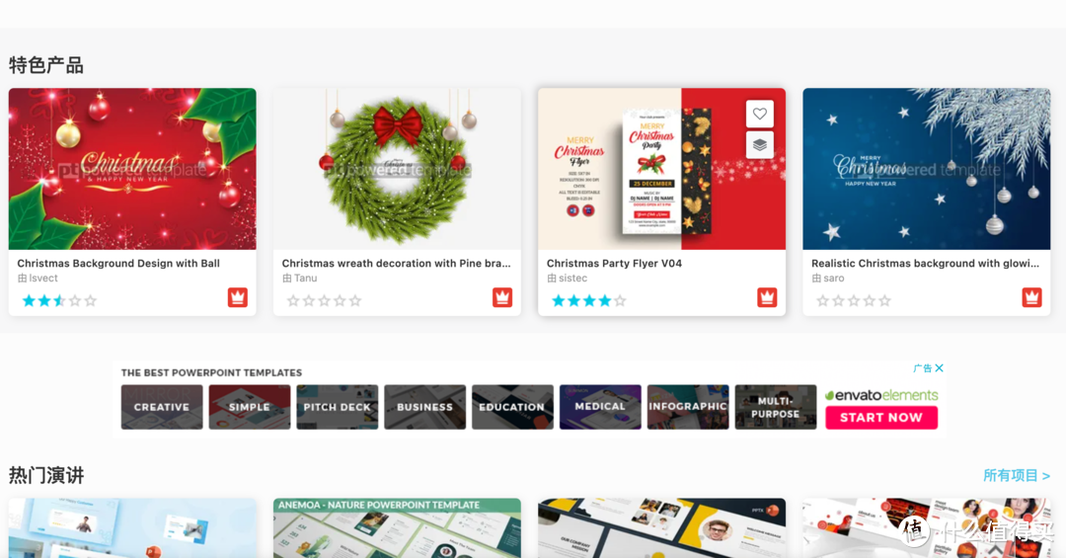Rate Christmas wreath decoration with the star rating
The image size is (1066, 558).
(x=325, y=301)
